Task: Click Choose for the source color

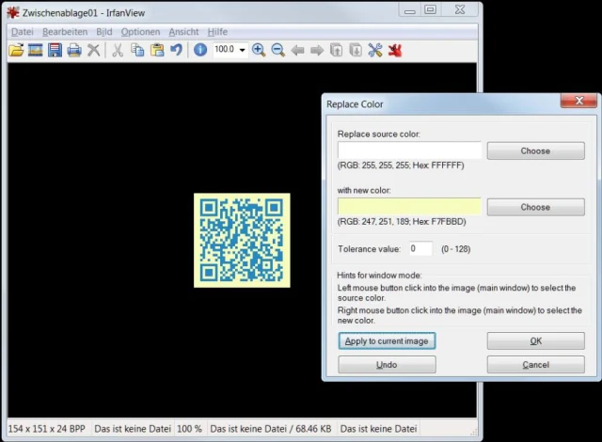Action: [535, 150]
